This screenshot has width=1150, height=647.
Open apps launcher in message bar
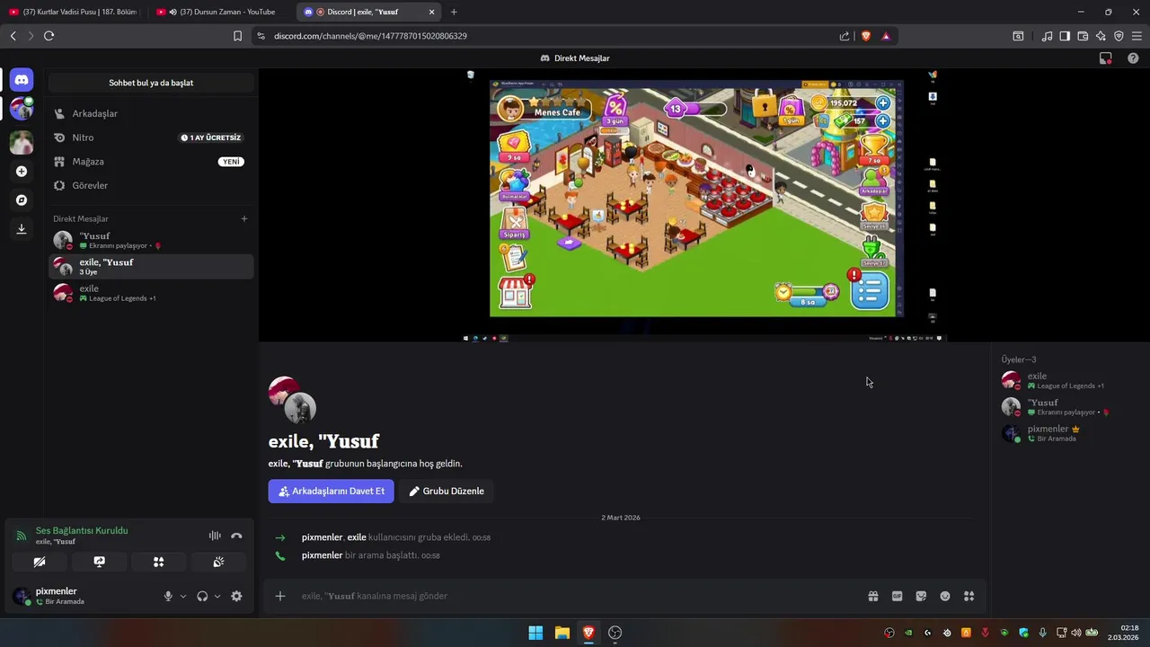pos(969,596)
